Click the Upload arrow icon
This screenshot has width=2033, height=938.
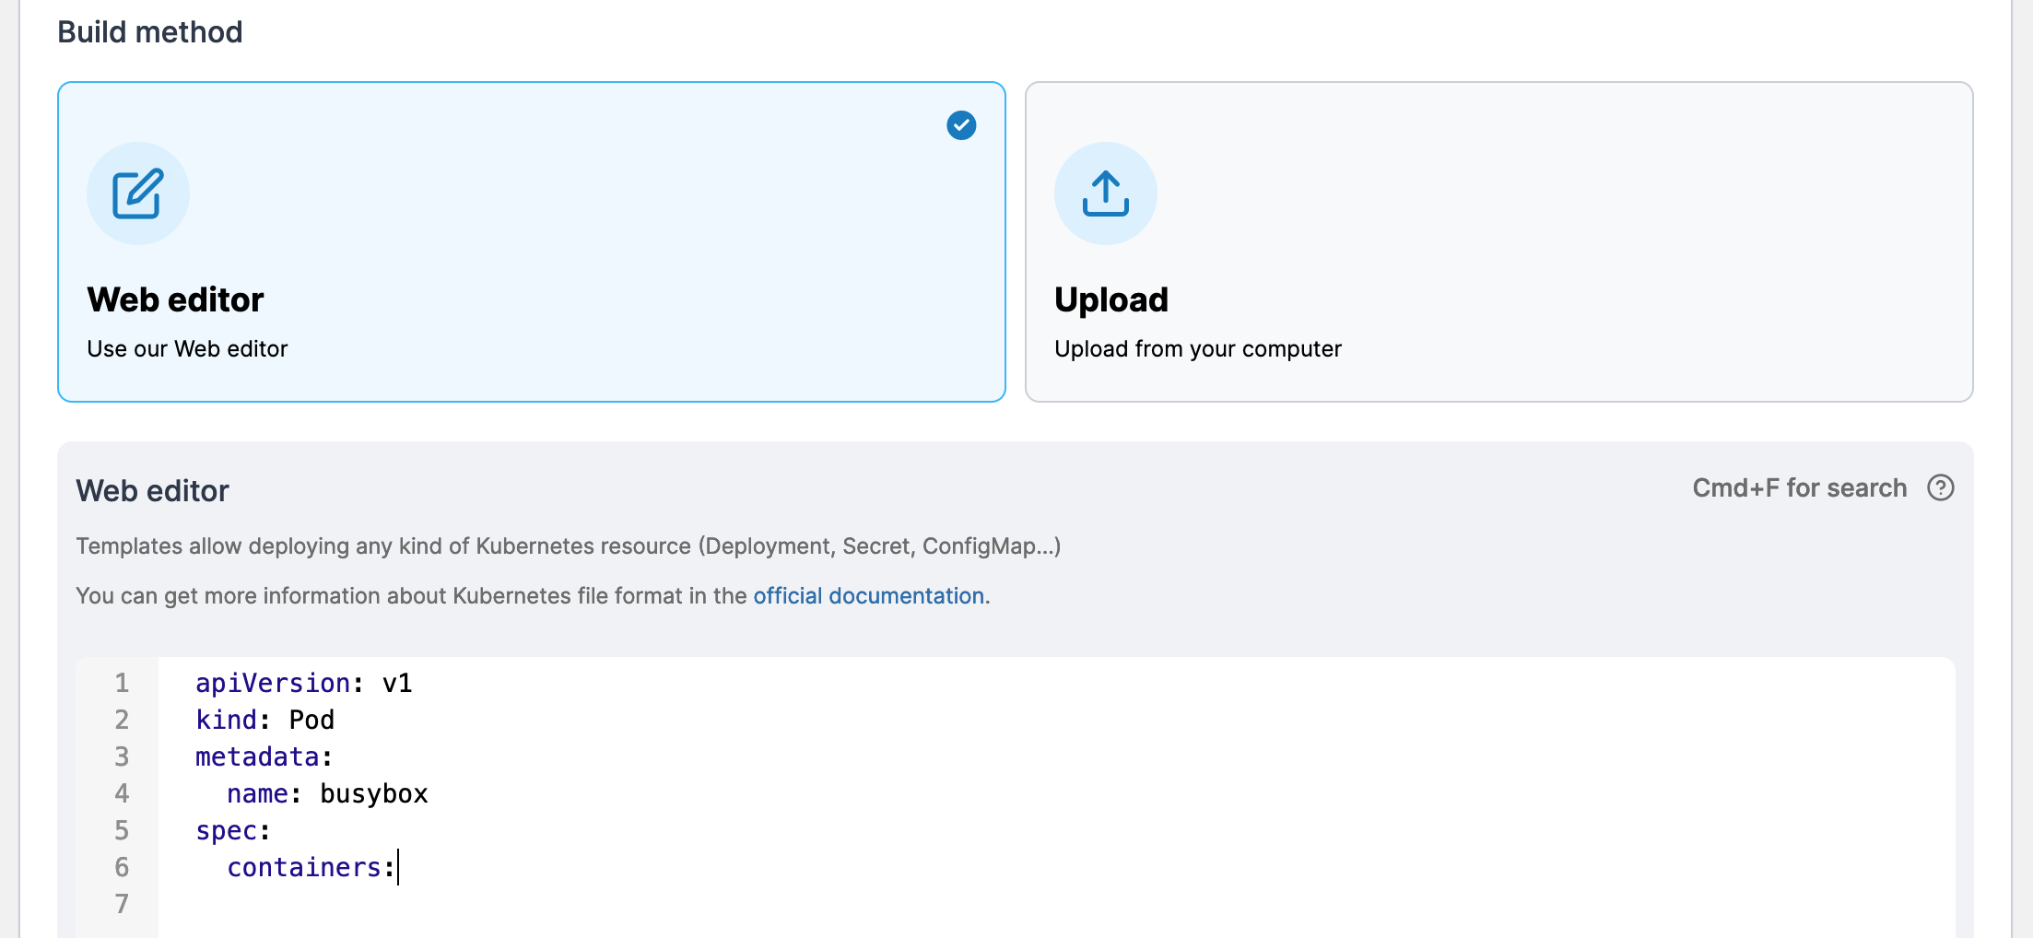point(1105,193)
